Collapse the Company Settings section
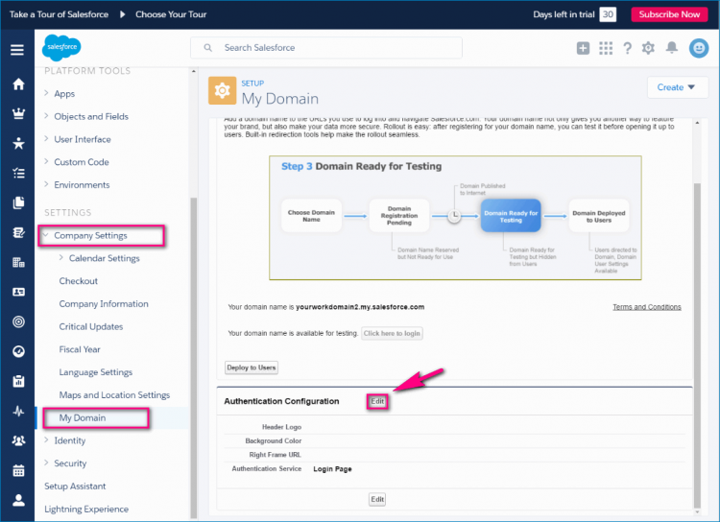This screenshot has width=720, height=522. [x=46, y=235]
